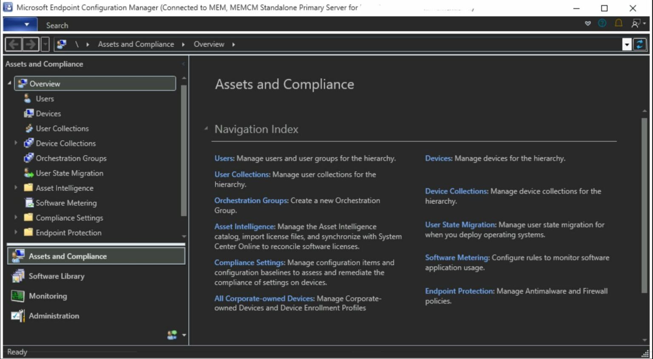The image size is (653, 359).
Task: Open the Endpoint Protection navigation link
Action: click(460, 291)
